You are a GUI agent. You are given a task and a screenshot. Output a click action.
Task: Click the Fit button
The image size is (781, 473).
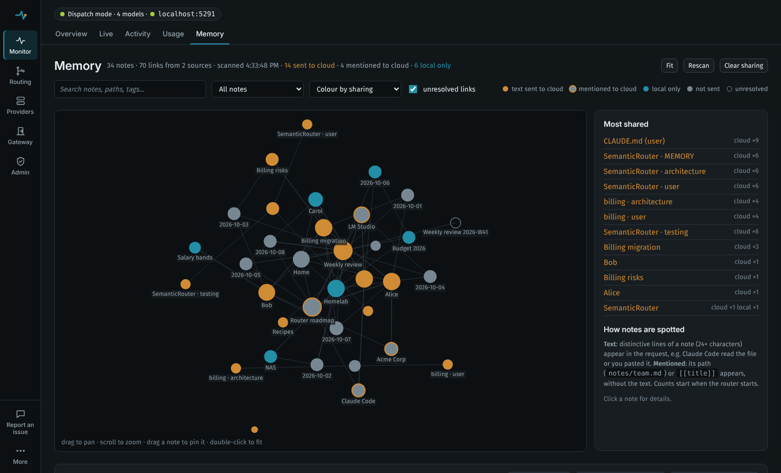(x=670, y=66)
